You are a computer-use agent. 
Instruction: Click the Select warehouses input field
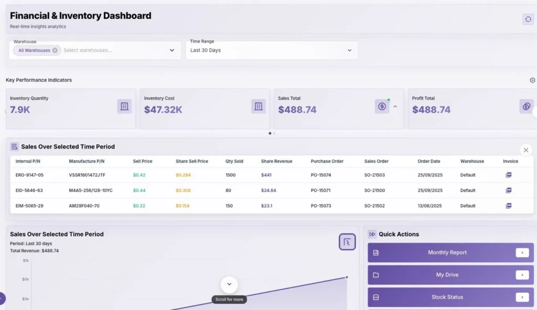click(x=113, y=50)
